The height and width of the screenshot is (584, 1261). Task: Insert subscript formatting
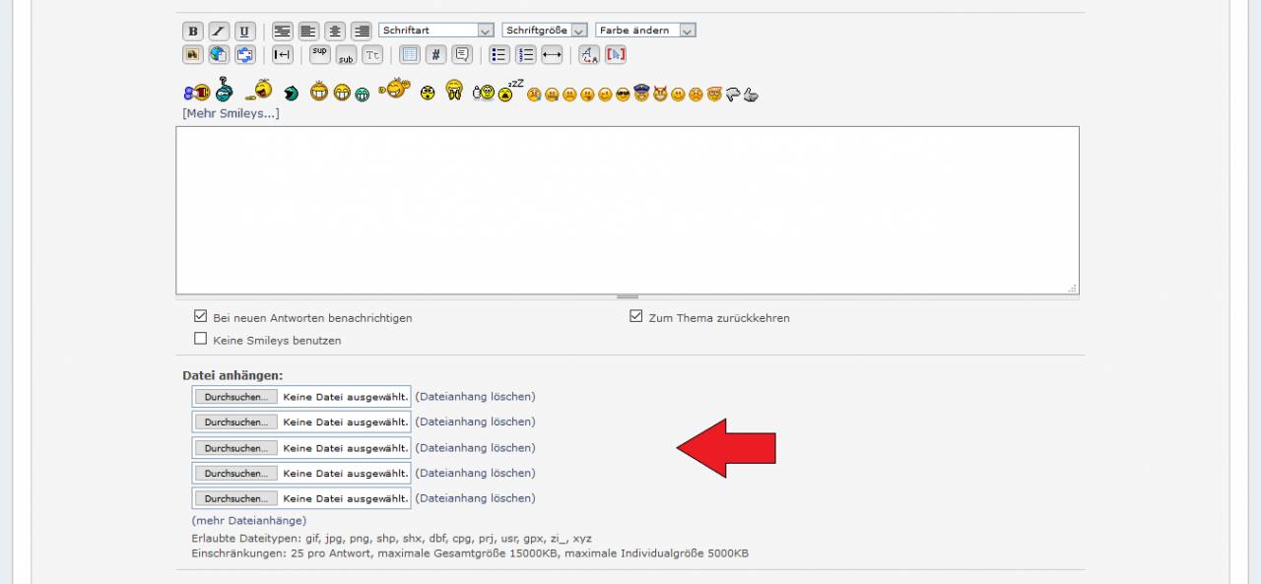[x=346, y=55]
